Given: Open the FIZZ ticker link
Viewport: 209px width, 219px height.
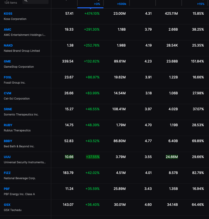Looking at the screenshot, I should coord(7,173).
